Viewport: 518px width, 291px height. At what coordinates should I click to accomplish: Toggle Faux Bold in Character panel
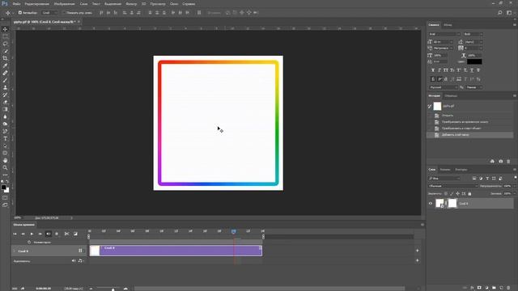[433, 70]
